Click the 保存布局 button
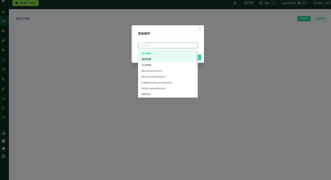 [x=321, y=18]
